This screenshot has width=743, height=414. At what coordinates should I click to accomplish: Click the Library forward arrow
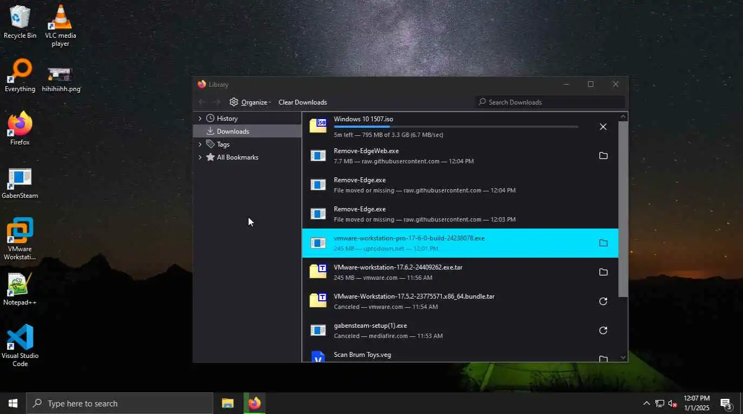coord(217,102)
